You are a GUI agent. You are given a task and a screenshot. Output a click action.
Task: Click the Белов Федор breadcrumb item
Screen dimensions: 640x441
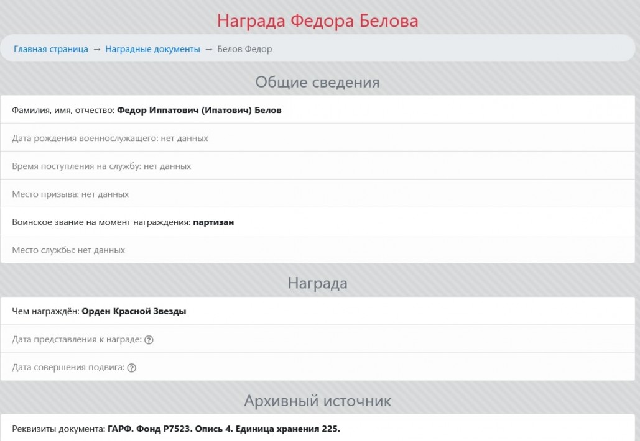(x=244, y=49)
